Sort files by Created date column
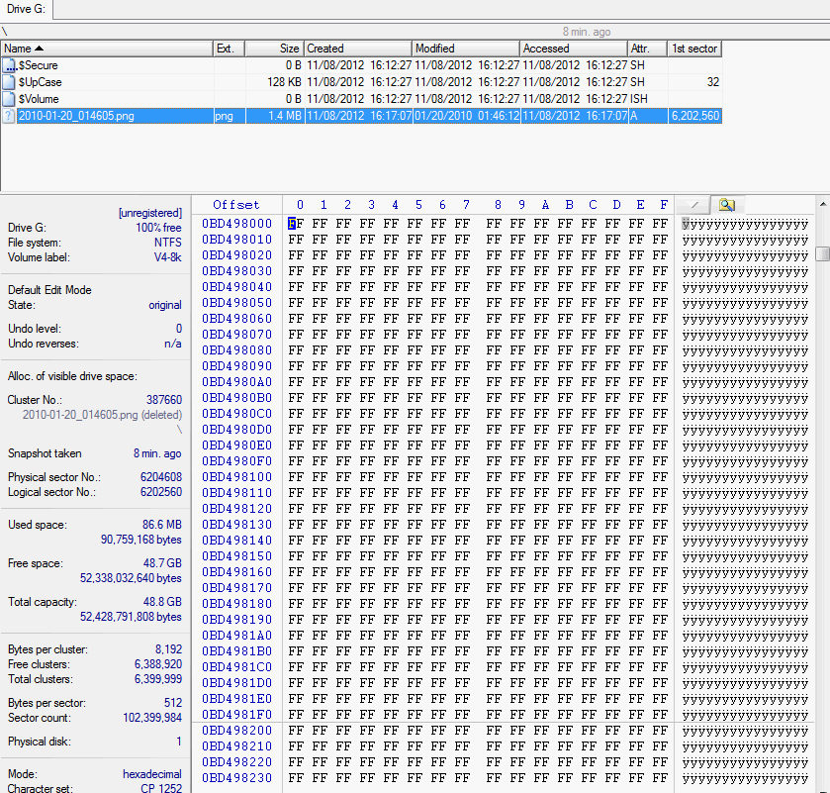830x793 pixels. [x=357, y=49]
